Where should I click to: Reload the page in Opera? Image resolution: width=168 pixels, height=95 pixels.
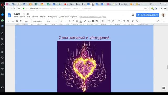coord(15,8)
